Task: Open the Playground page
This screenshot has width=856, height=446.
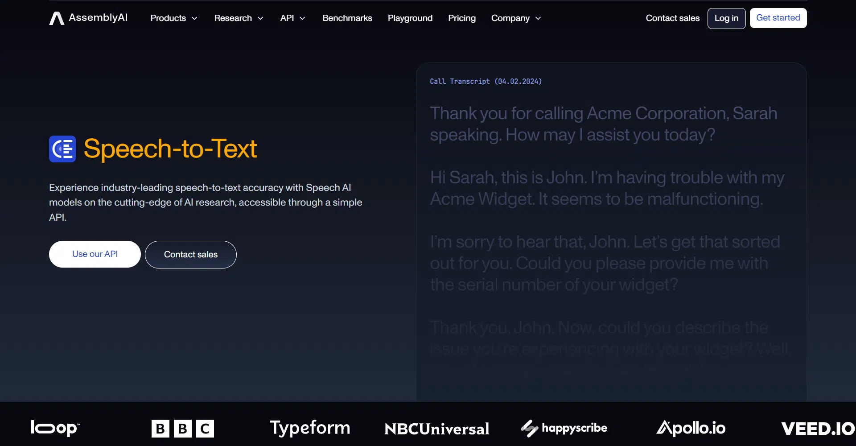Action: [x=410, y=18]
